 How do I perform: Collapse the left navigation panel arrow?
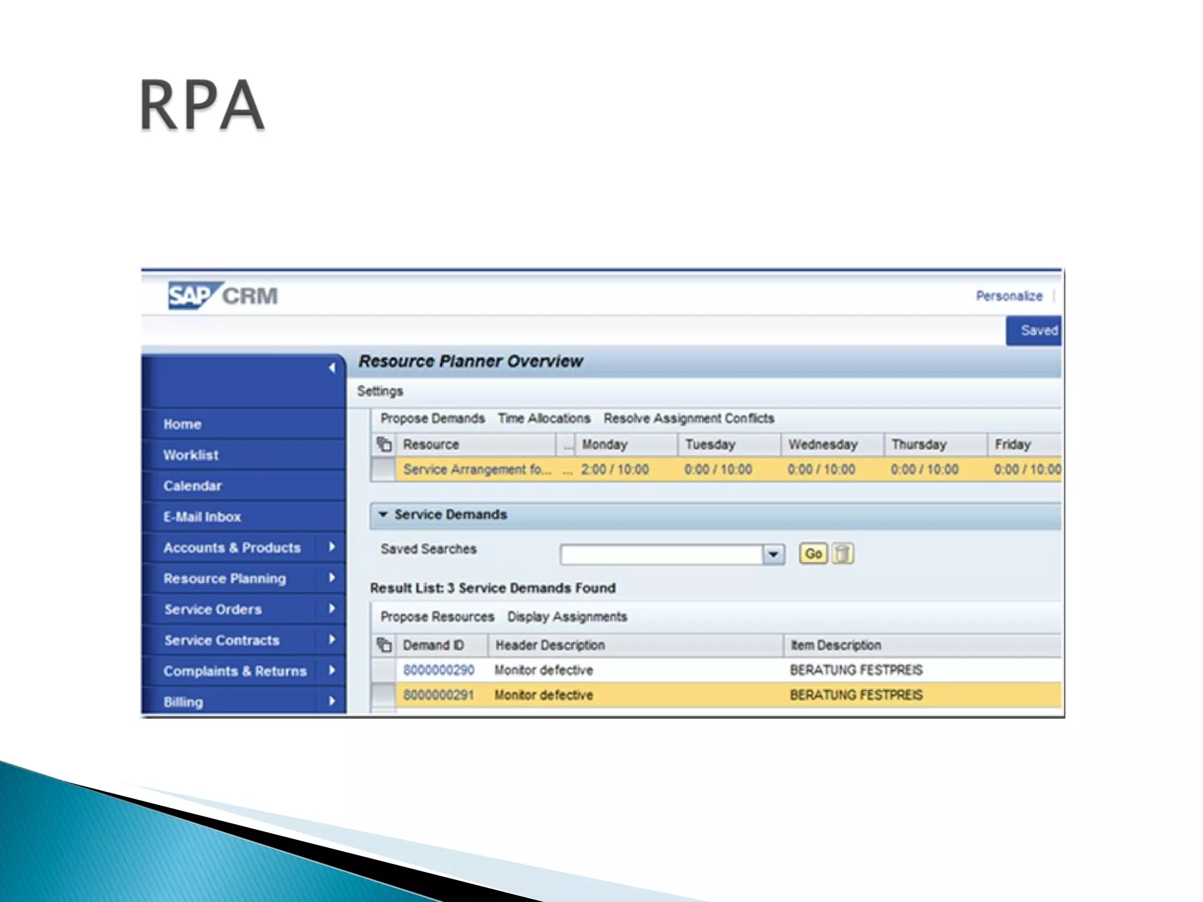tap(332, 368)
